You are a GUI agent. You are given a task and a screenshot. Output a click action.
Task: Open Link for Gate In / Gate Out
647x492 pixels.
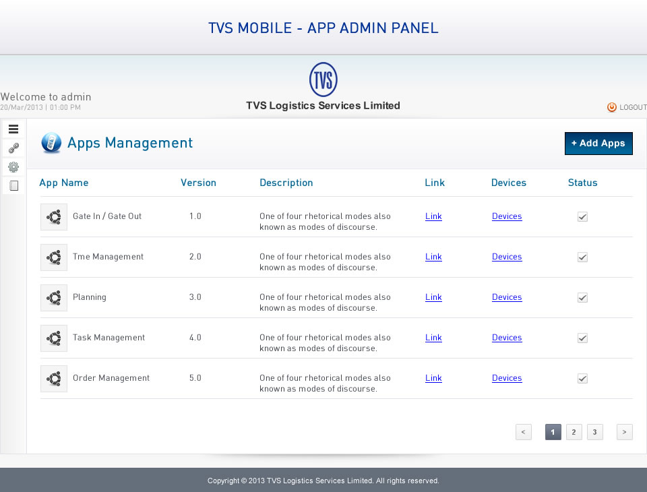[x=433, y=216]
